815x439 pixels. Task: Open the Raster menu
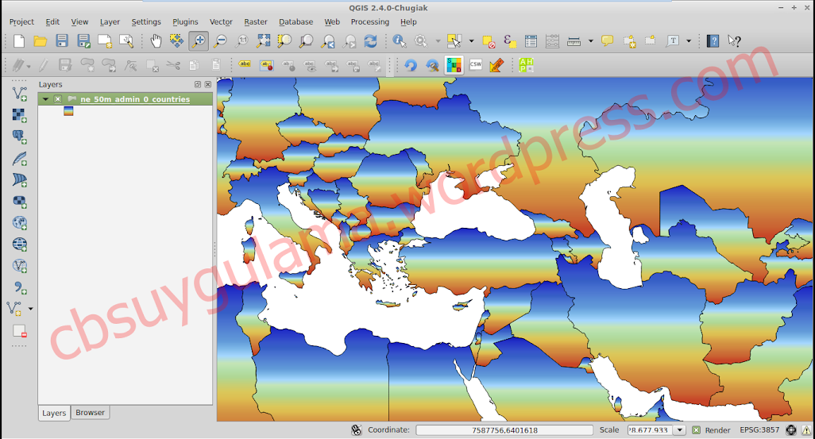[x=256, y=22]
